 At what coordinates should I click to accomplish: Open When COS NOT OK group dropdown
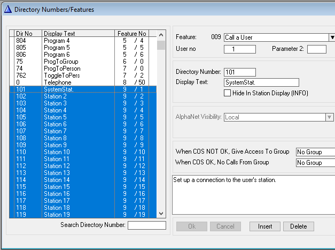[315, 152]
